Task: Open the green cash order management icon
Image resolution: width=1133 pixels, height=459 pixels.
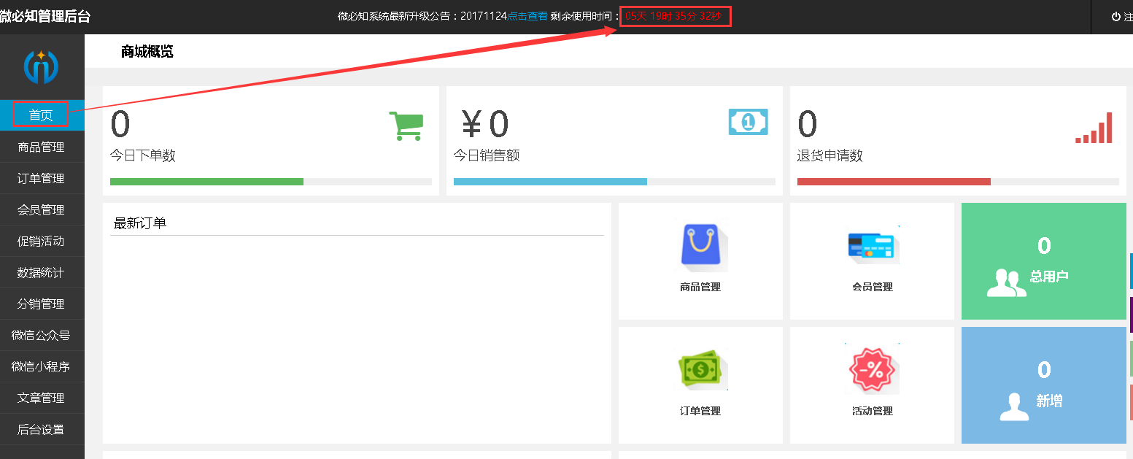Action: (x=700, y=369)
